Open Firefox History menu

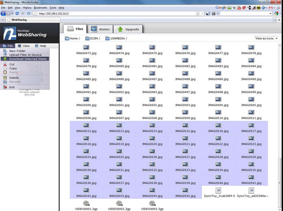click(x=27, y=8)
